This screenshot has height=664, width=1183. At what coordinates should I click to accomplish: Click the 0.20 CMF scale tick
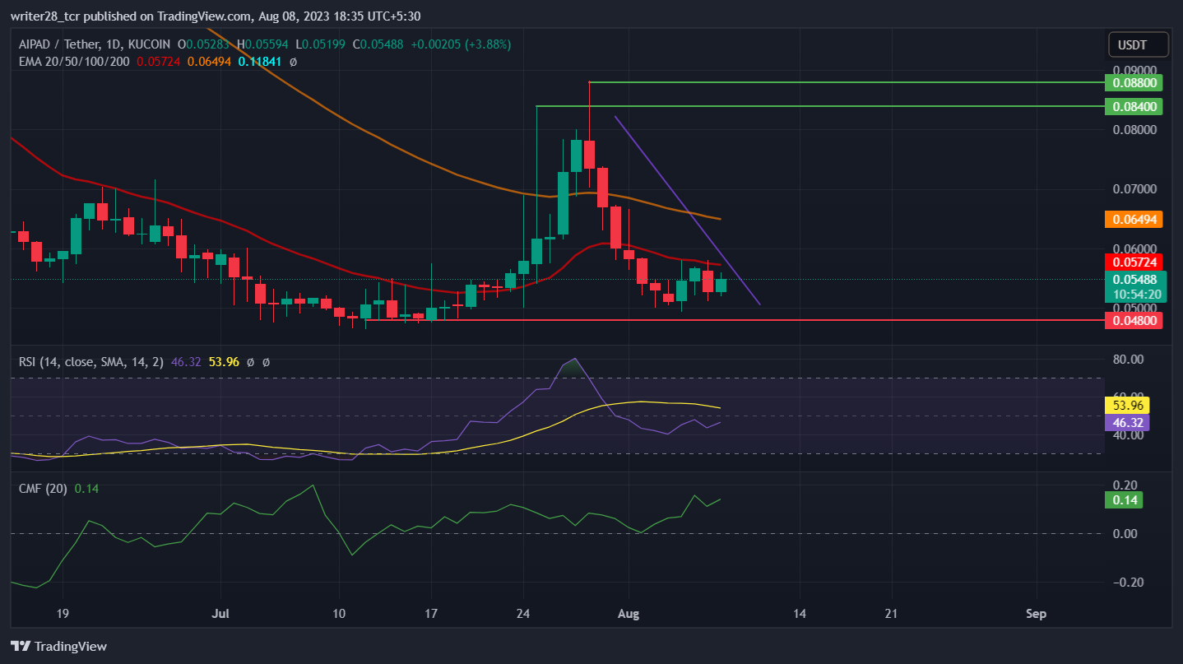click(x=1125, y=485)
